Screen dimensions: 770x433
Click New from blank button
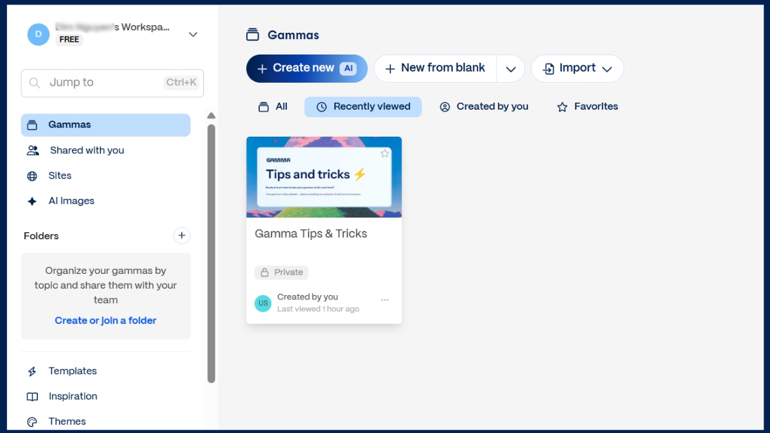(x=435, y=69)
